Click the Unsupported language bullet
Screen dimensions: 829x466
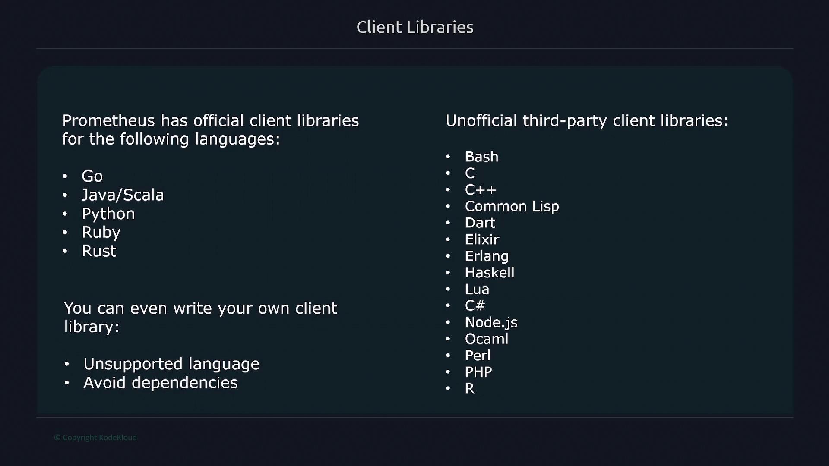click(171, 364)
